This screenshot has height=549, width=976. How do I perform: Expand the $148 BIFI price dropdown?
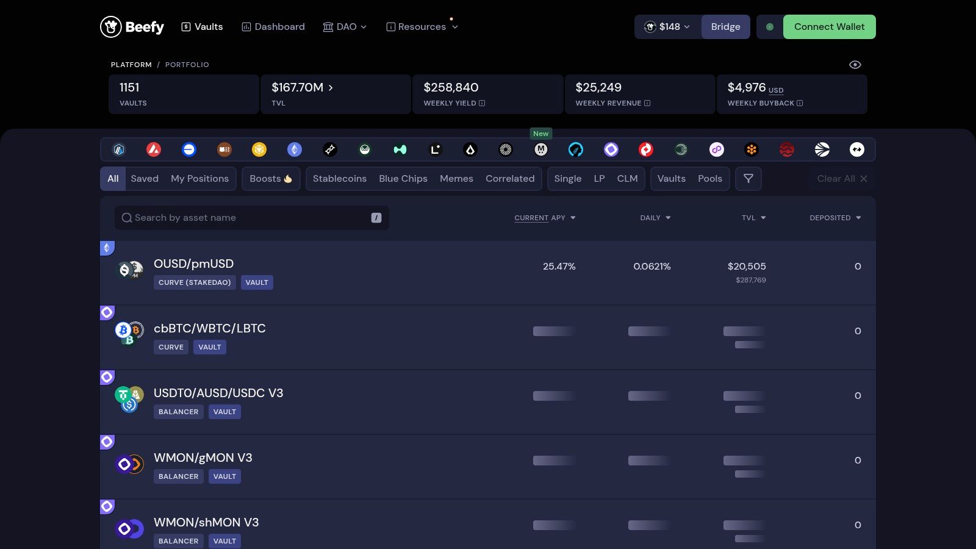pos(668,27)
